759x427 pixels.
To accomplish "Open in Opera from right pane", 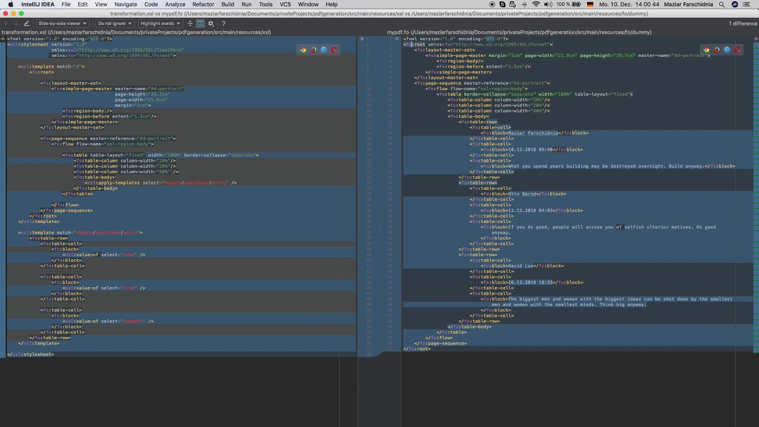I will tap(737, 50).
